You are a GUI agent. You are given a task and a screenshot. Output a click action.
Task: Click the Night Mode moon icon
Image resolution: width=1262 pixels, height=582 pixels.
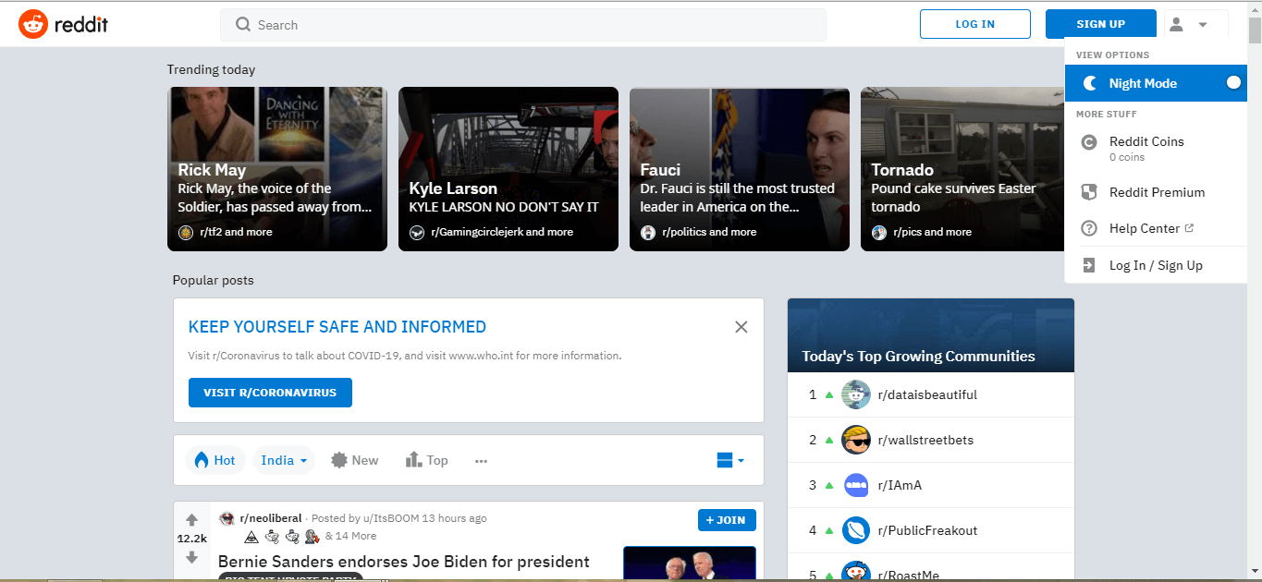point(1090,83)
